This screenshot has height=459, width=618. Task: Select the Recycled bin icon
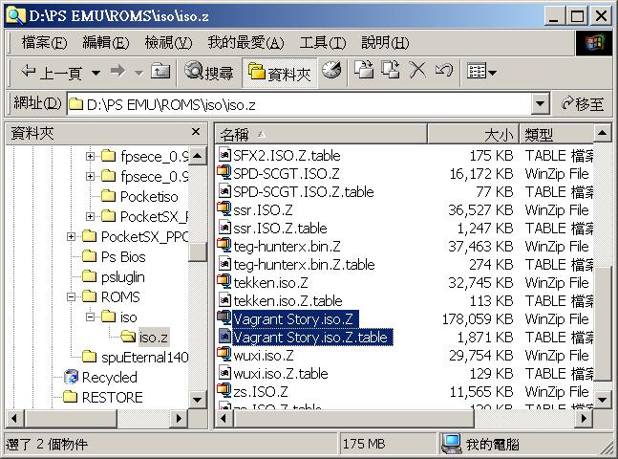(72, 377)
